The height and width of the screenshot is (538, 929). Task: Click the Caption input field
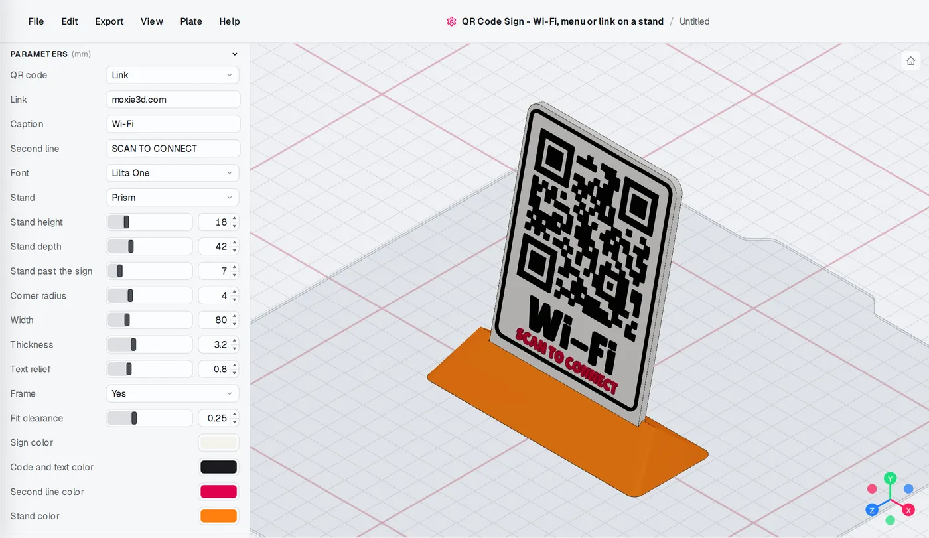173,124
